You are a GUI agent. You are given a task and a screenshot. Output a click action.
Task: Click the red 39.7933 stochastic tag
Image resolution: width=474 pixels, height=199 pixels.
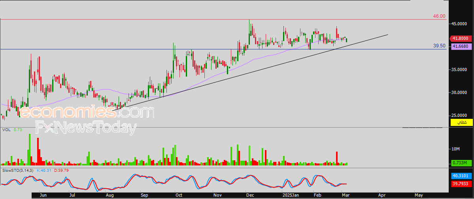point(461,184)
